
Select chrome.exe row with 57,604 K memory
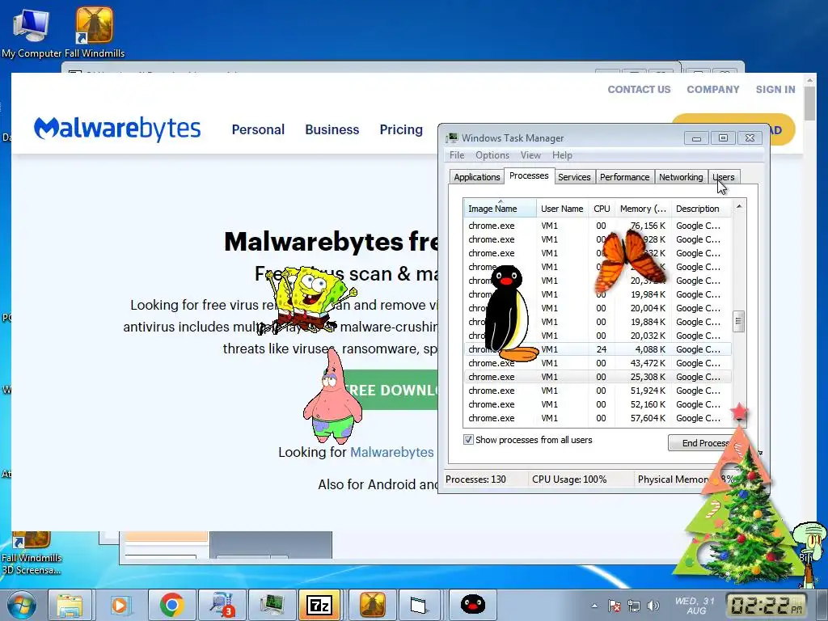(598, 418)
